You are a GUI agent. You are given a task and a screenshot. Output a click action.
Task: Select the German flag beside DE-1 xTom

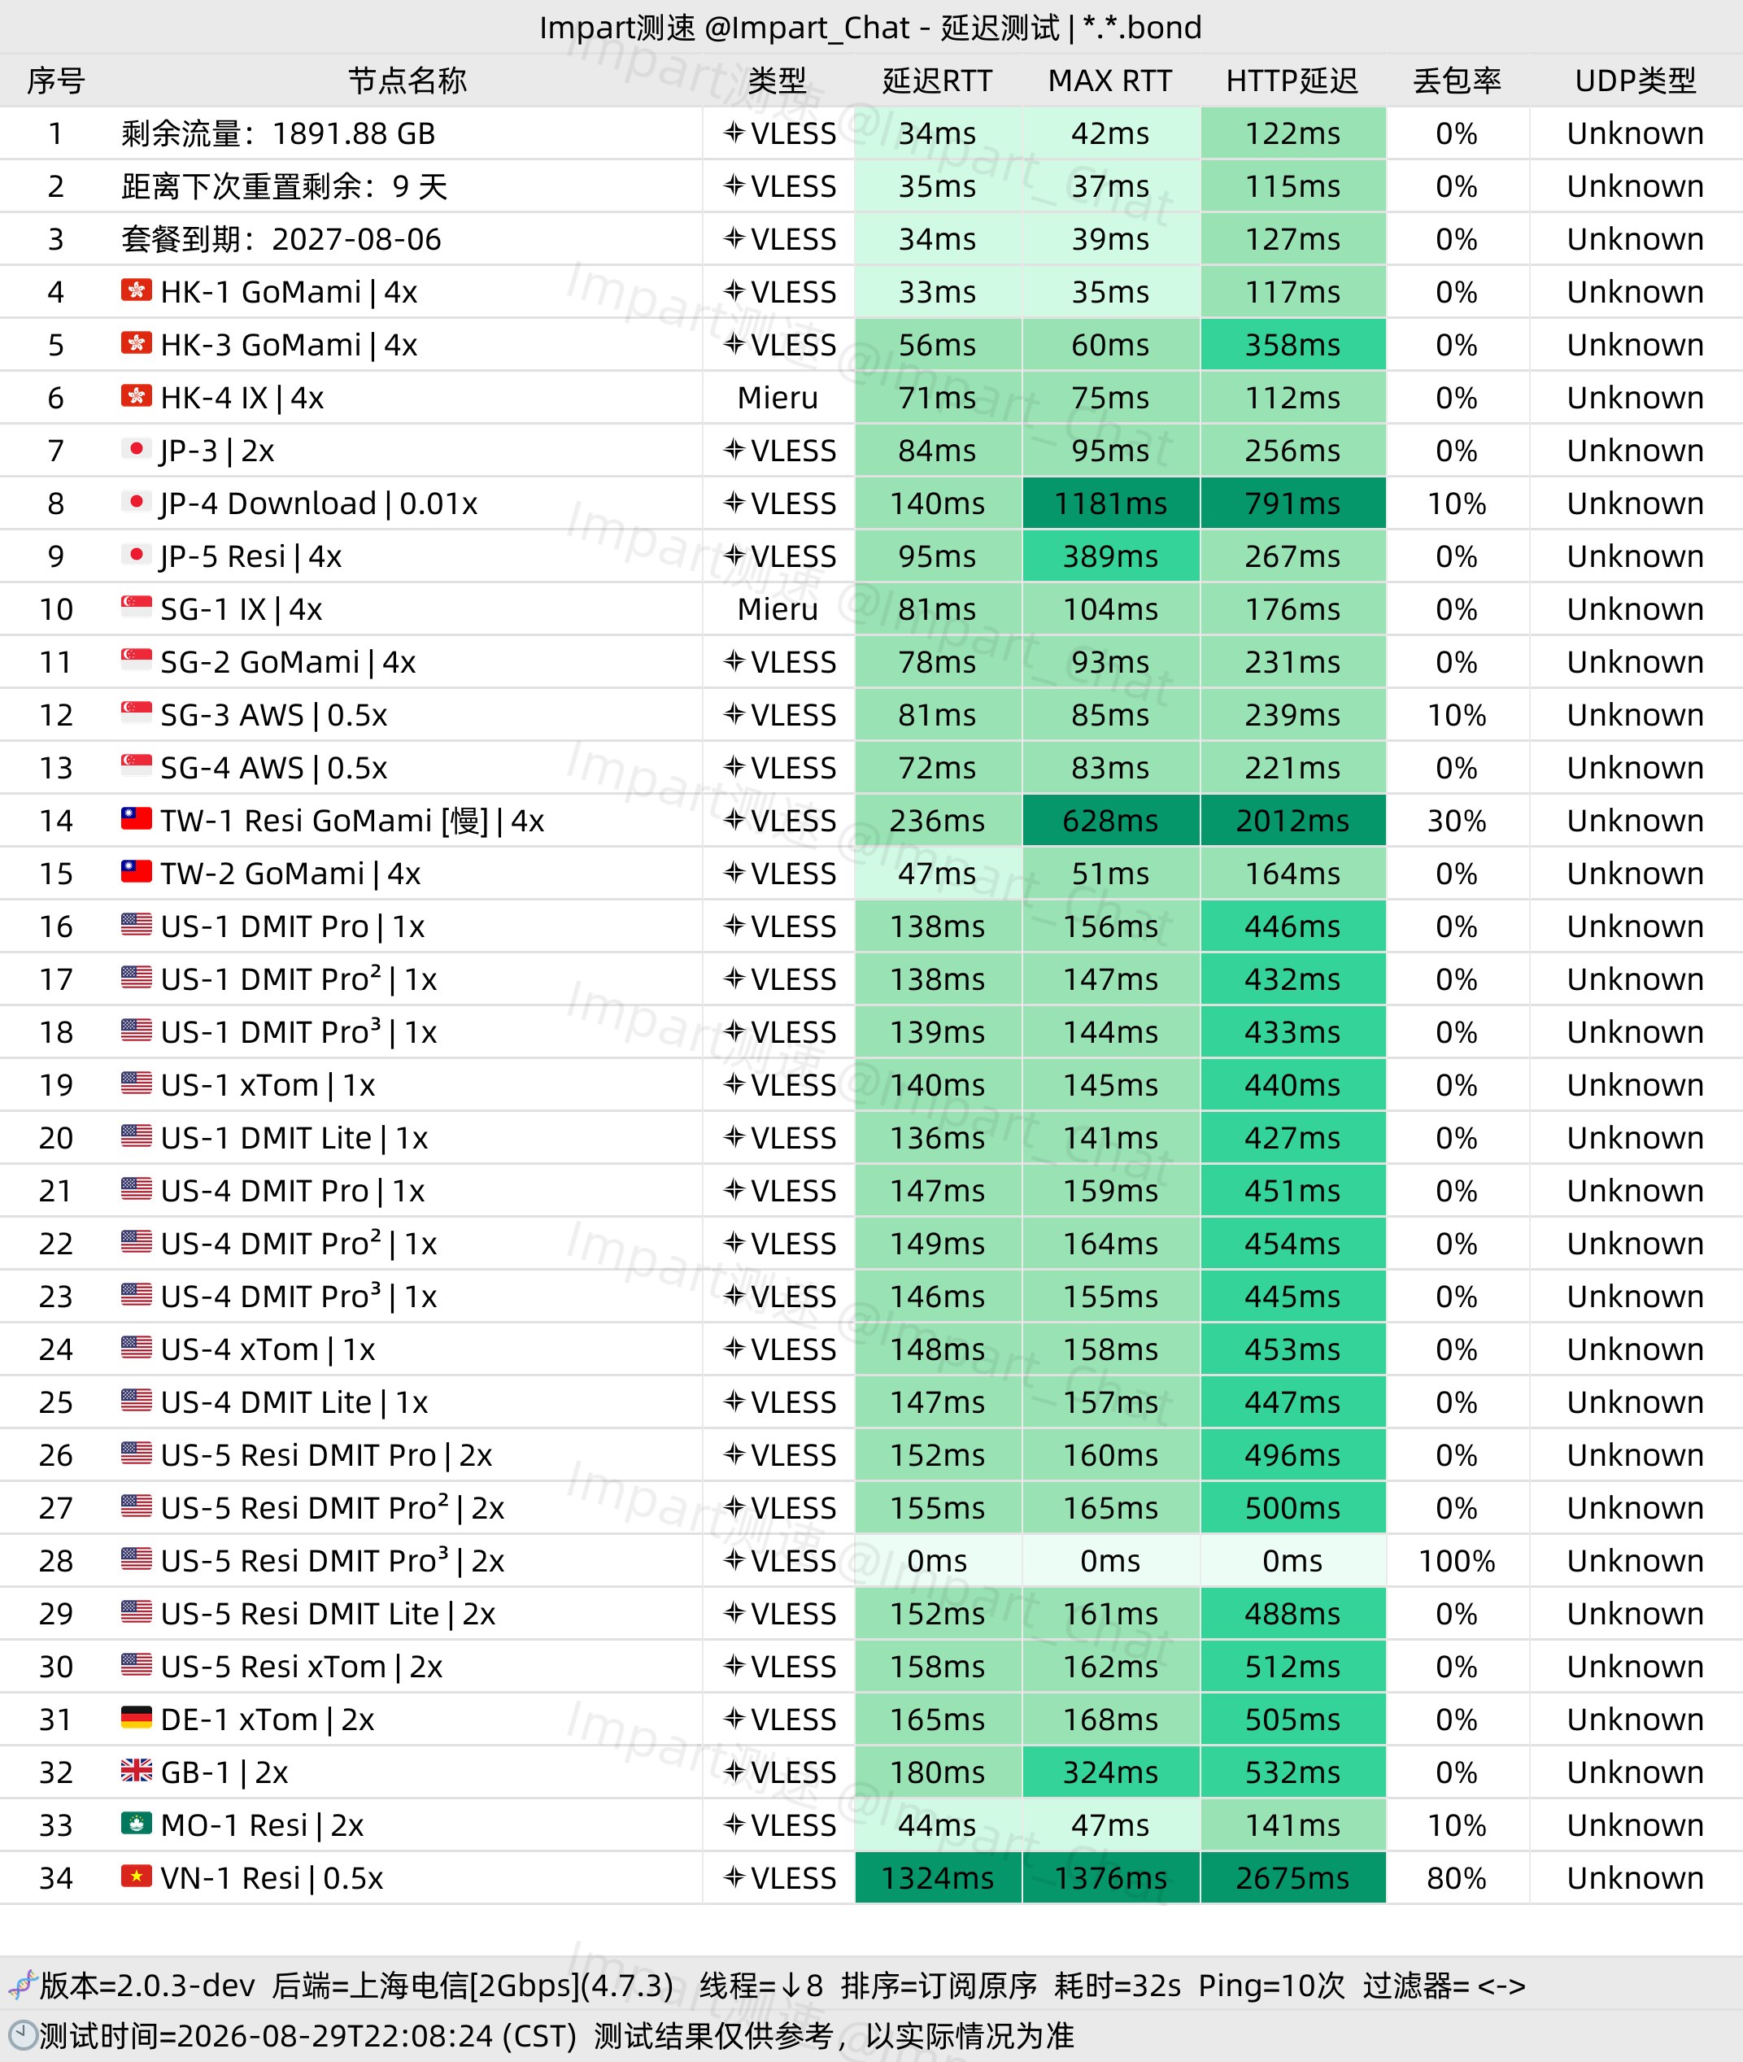point(137,1718)
